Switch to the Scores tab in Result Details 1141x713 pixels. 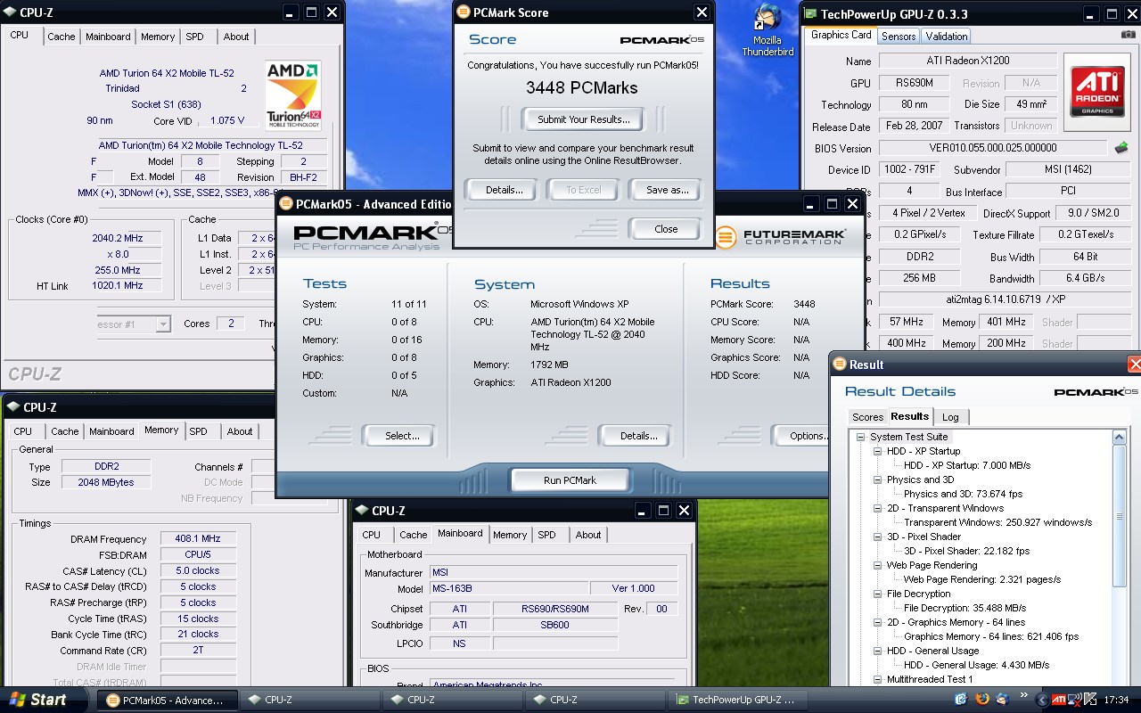click(x=867, y=417)
